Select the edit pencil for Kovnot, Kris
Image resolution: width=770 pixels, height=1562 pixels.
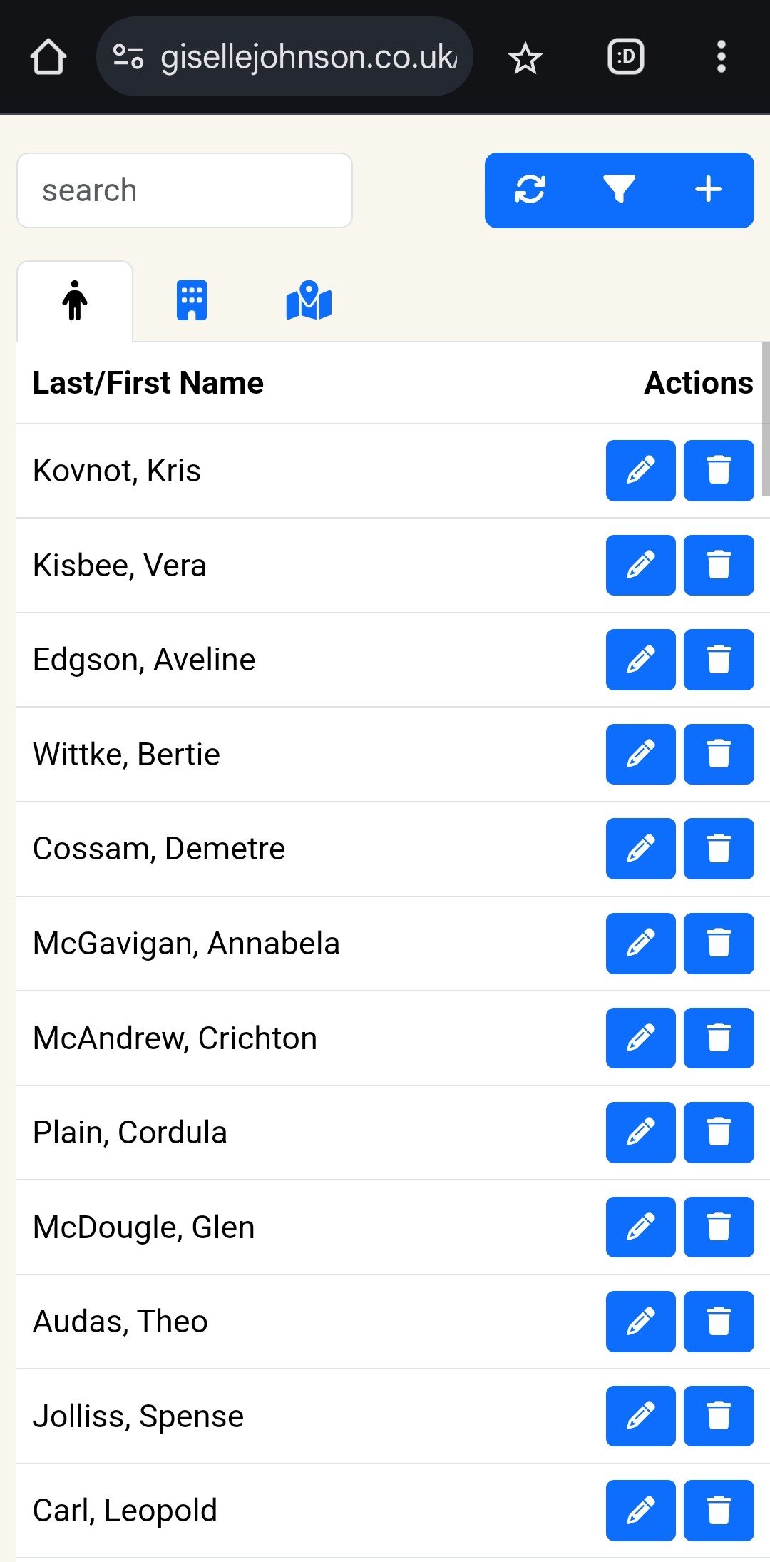tap(640, 470)
